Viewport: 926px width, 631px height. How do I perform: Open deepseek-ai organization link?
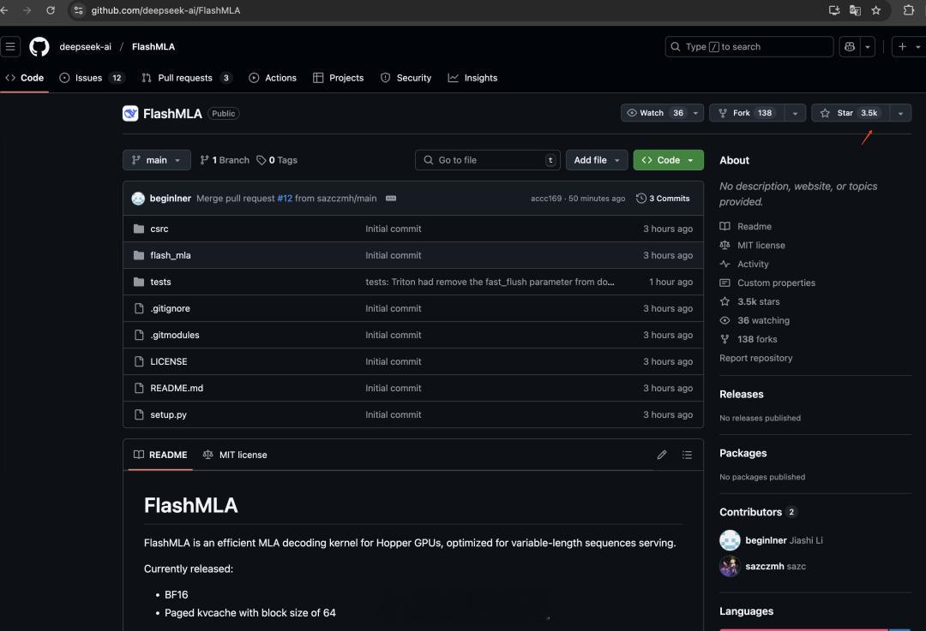coord(85,46)
